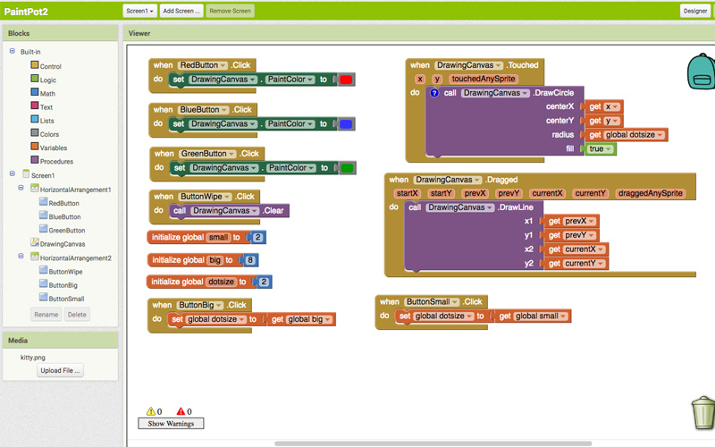Click the red color swatch block
The width and height of the screenshot is (715, 447).
tap(346, 80)
